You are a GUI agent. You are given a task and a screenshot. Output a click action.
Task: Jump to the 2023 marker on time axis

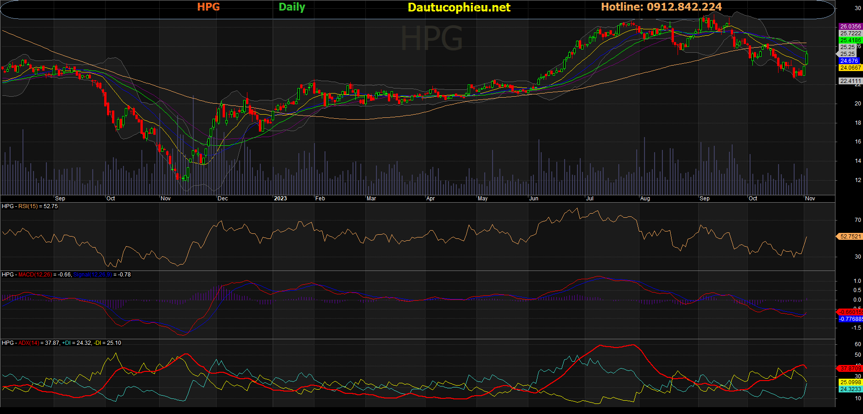280,199
